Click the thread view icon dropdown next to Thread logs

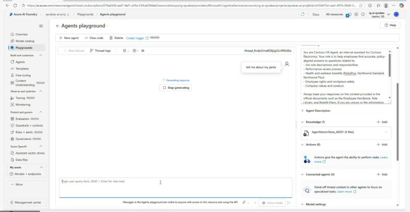pos(126,51)
